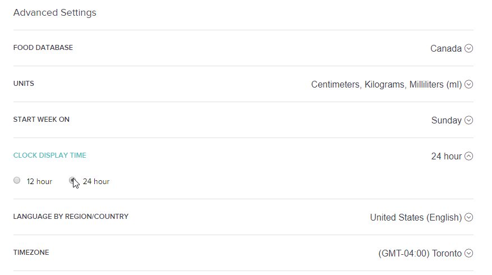Open the United States (English) language dropdown
Image resolution: width=492 pixels, height=275 pixels.
(415, 217)
